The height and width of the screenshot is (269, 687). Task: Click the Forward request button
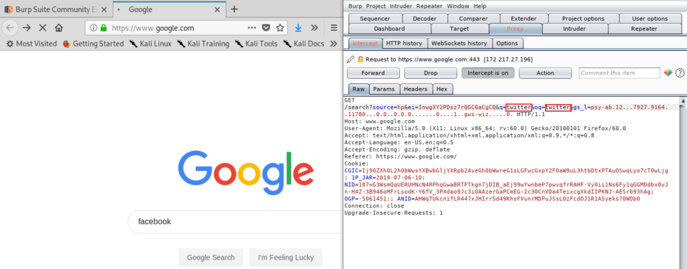[x=373, y=72]
